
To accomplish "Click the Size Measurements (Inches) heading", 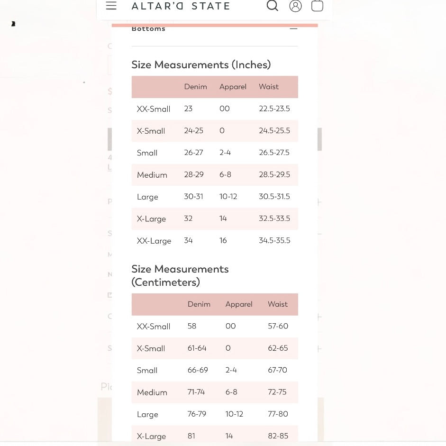I will tap(201, 64).
